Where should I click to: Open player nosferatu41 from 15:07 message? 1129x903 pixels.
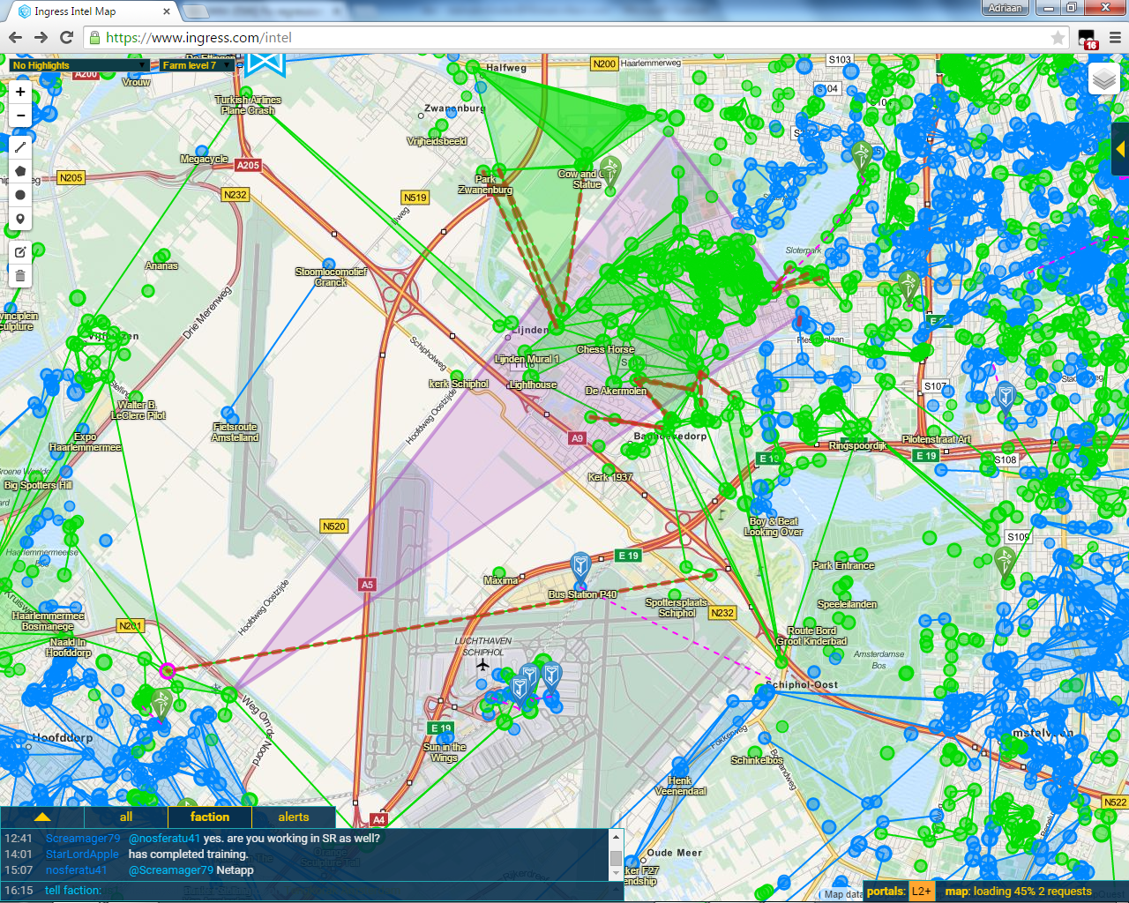pos(76,870)
